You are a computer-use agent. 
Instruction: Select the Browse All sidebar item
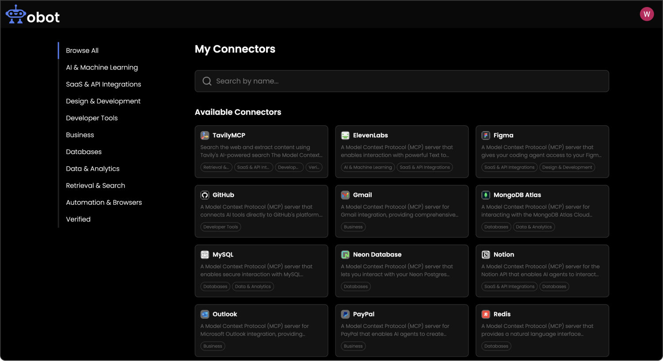click(x=82, y=51)
